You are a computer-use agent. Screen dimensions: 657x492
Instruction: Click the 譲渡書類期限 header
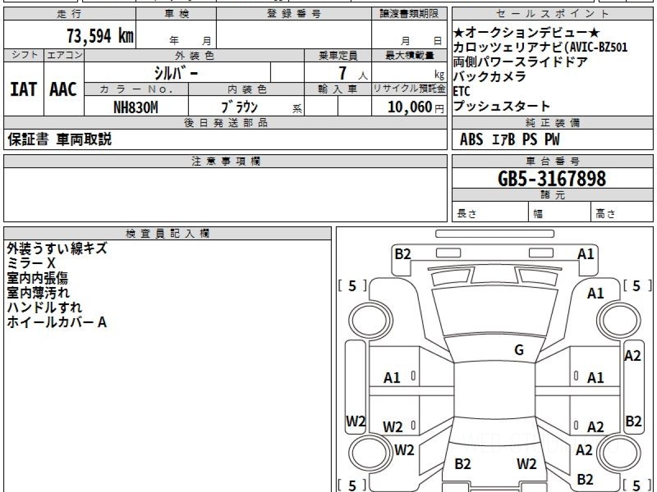click(x=409, y=14)
